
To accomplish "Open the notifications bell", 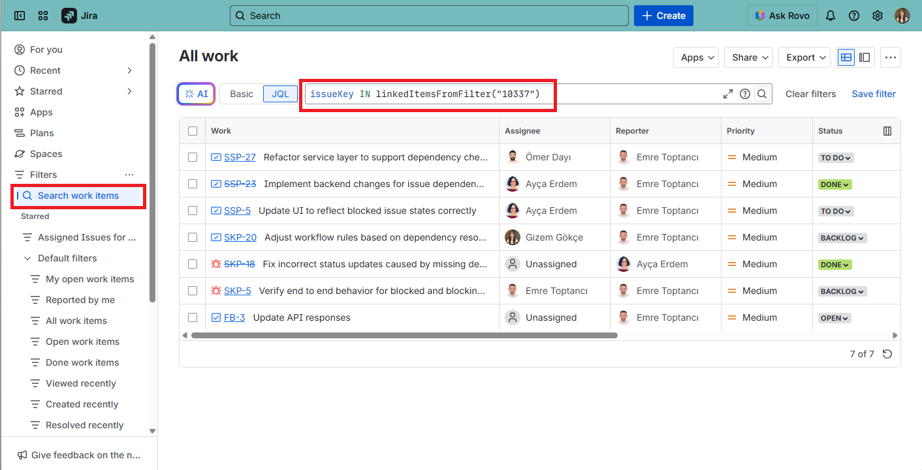I will pyautogui.click(x=831, y=16).
